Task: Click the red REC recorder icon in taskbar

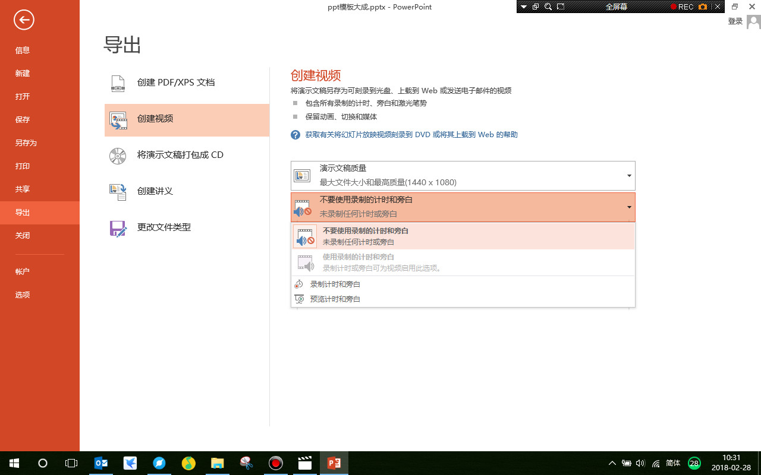Action: [x=275, y=463]
